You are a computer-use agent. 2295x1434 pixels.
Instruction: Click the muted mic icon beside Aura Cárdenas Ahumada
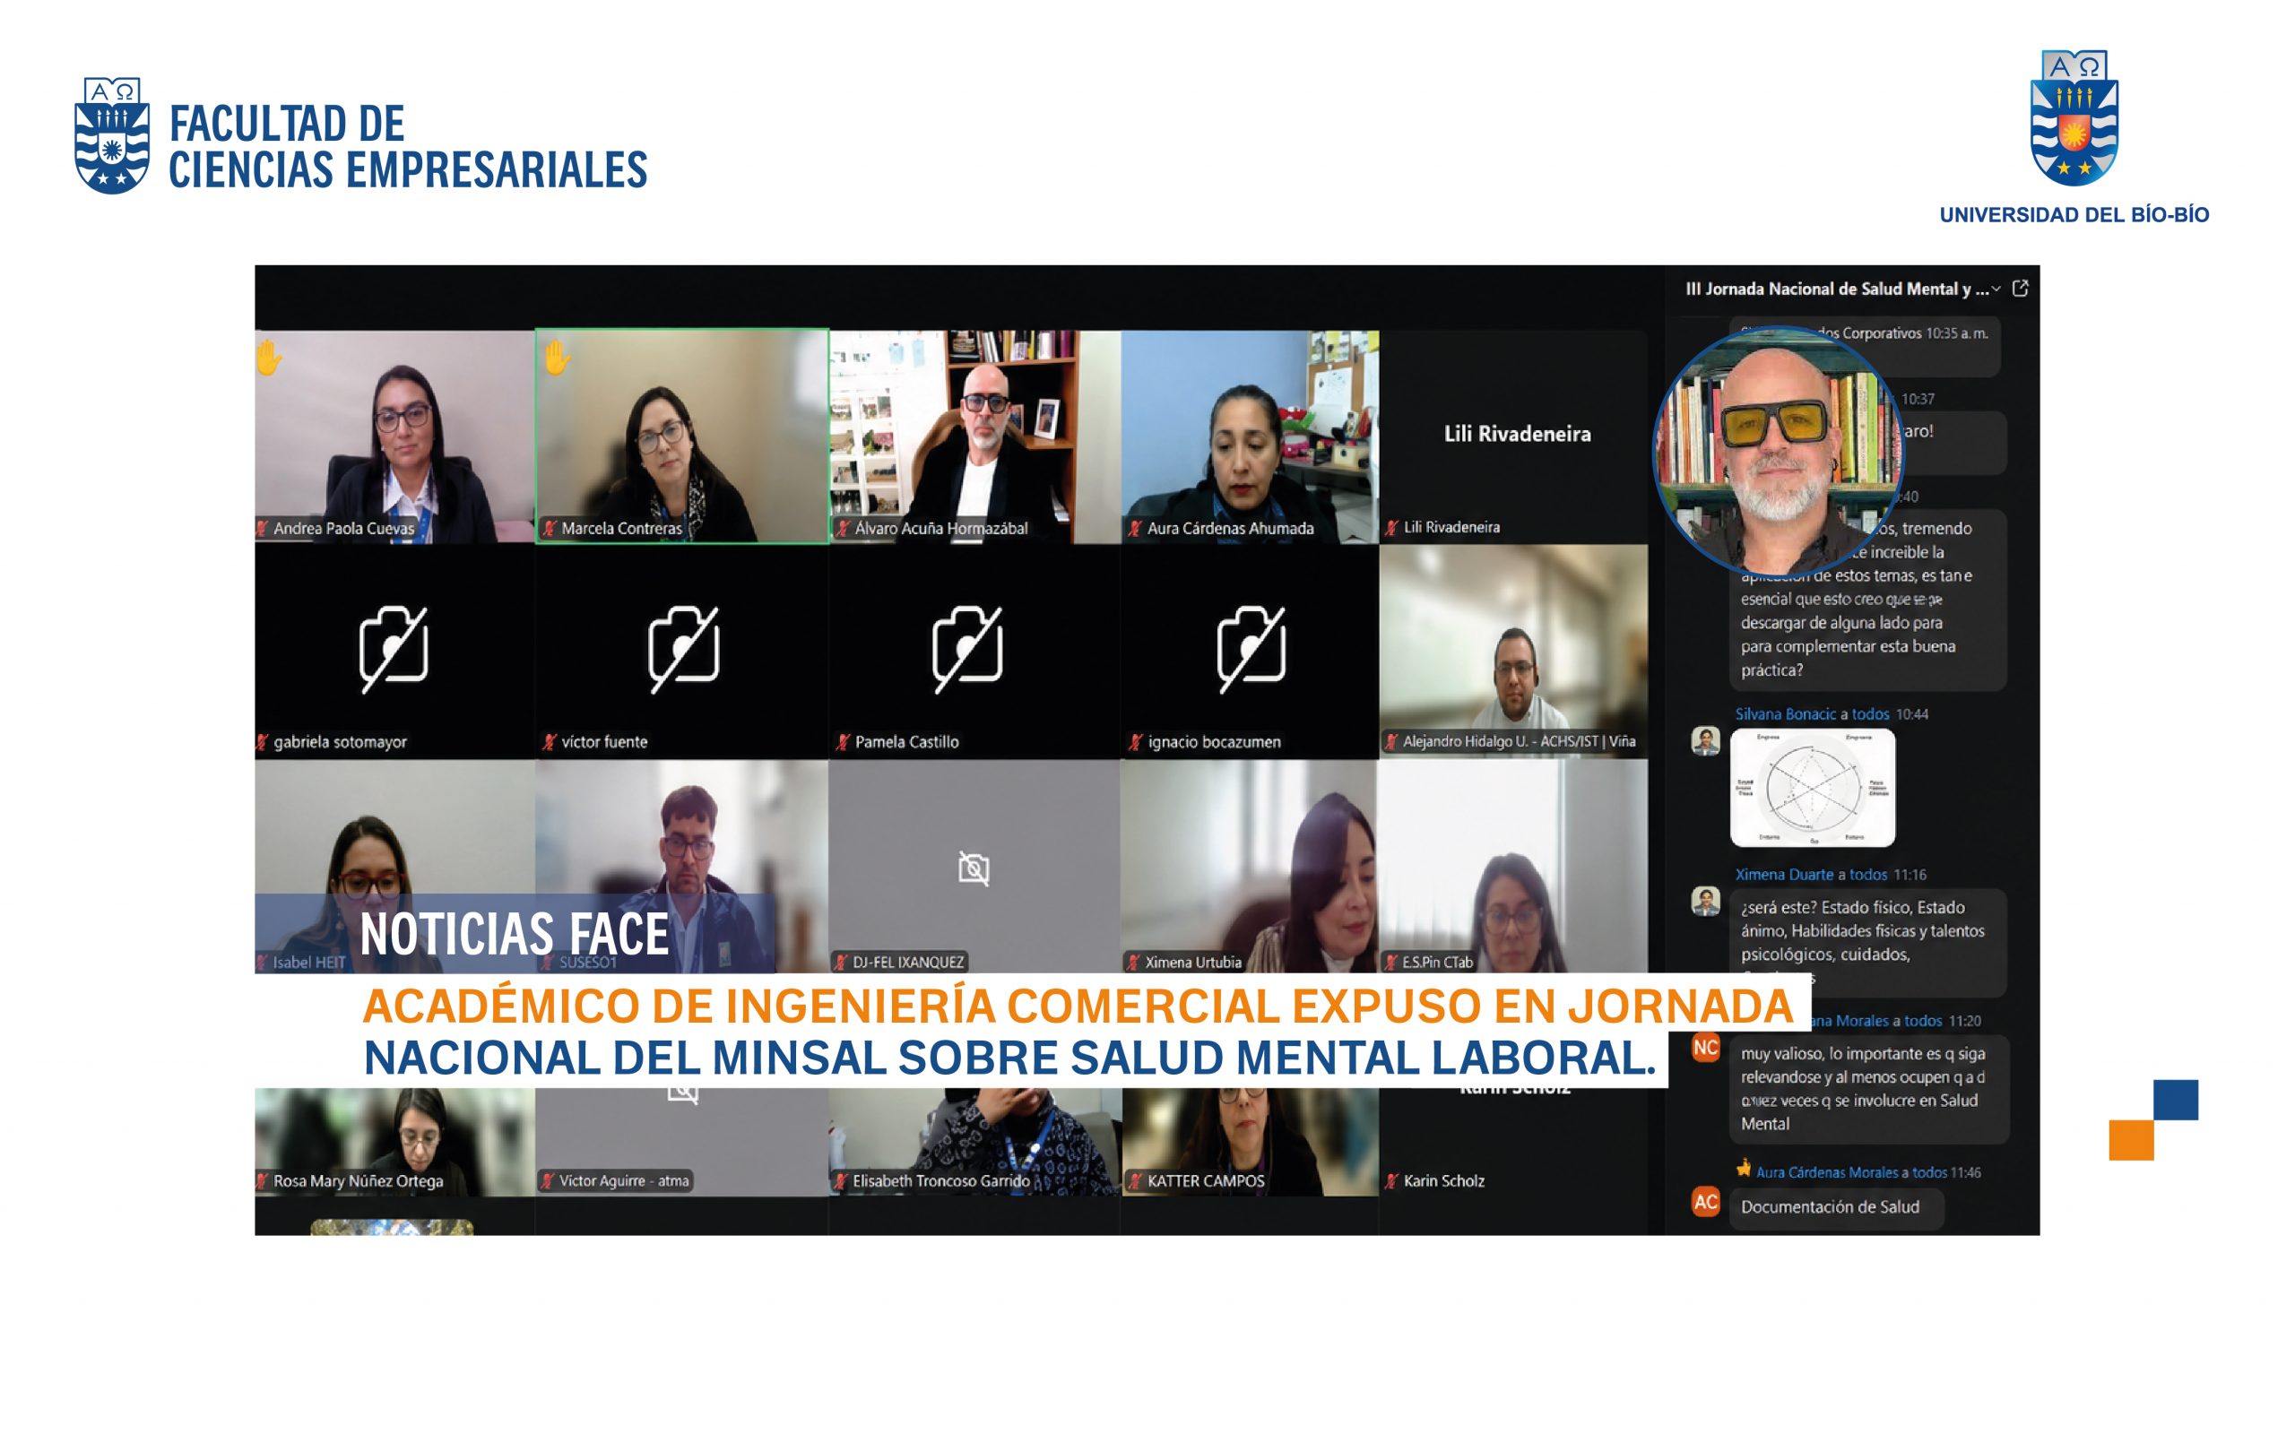pyautogui.click(x=1134, y=528)
